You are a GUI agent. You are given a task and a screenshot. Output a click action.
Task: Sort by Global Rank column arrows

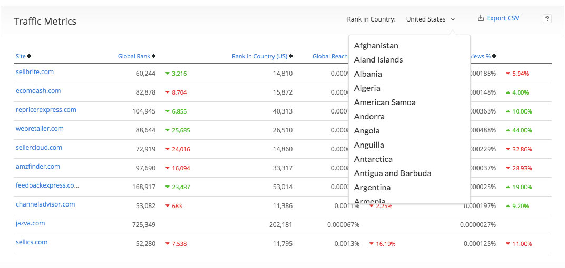click(153, 56)
